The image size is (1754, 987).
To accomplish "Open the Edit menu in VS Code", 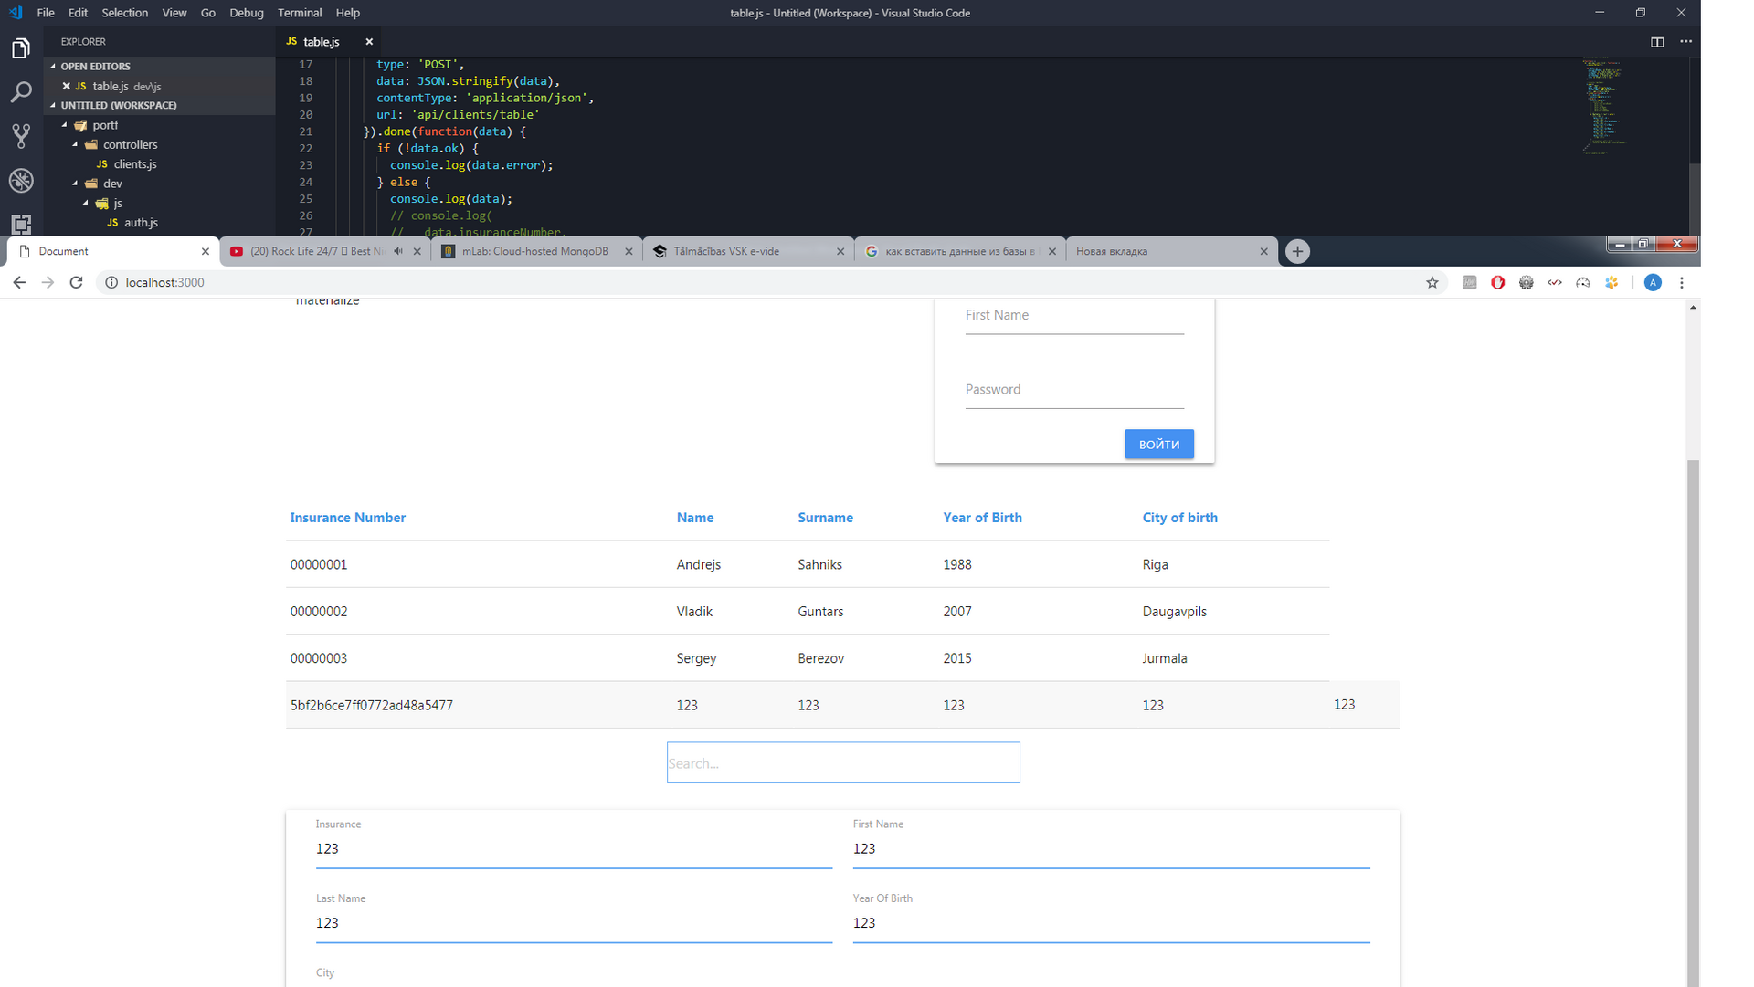I will (x=78, y=13).
